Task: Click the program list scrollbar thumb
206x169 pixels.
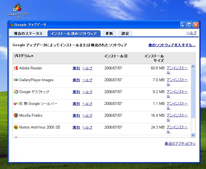Action: pos(193,93)
